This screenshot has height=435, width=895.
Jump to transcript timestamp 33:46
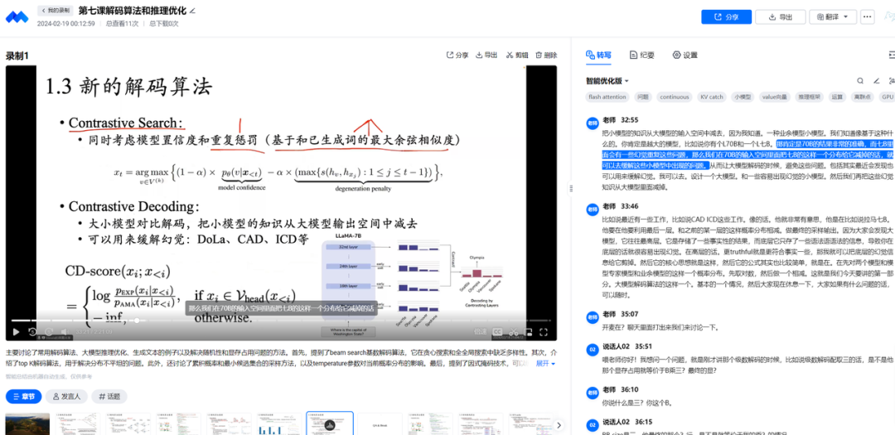[x=630, y=206]
